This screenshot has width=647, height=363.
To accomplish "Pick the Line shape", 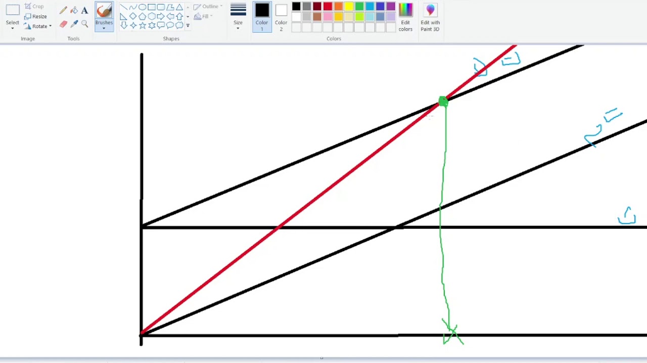I will pos(124,7).
